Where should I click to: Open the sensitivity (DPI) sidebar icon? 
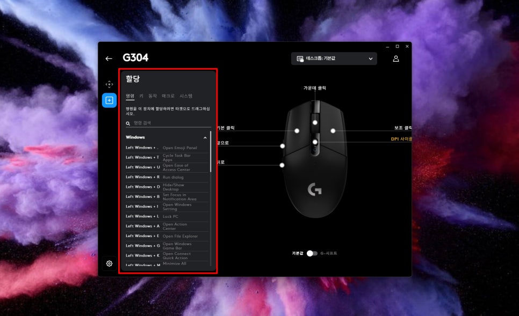[x=109, y=84]
